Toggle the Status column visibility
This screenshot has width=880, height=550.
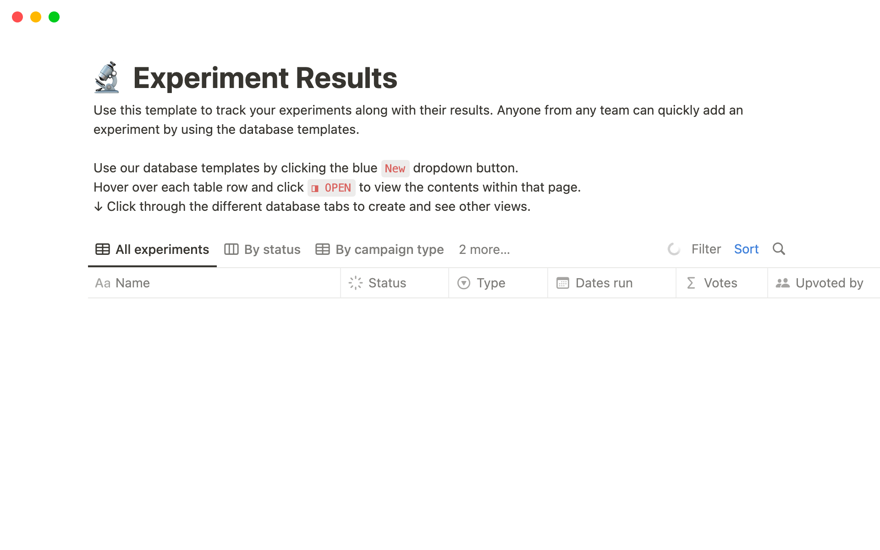pos(386,283)
